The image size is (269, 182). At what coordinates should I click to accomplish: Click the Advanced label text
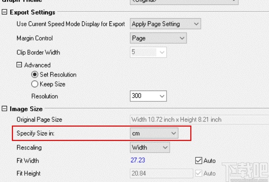(x=37, y=65)
